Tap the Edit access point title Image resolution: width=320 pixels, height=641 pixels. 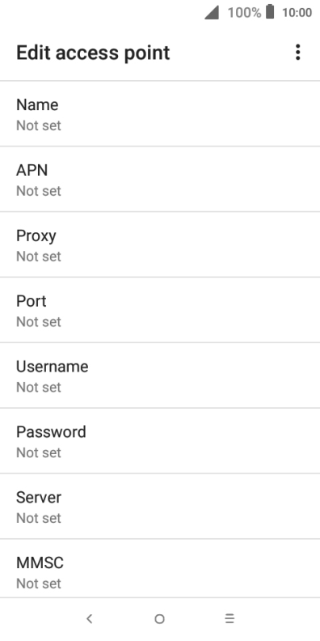[93, 53]
